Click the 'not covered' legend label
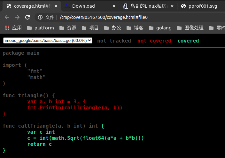The image size is (225, 158). 154,41
